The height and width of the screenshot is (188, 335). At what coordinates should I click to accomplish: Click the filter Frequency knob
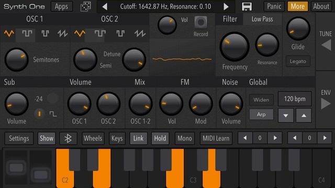234,46
